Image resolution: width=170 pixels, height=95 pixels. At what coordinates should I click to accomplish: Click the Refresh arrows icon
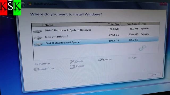[36, 64]
